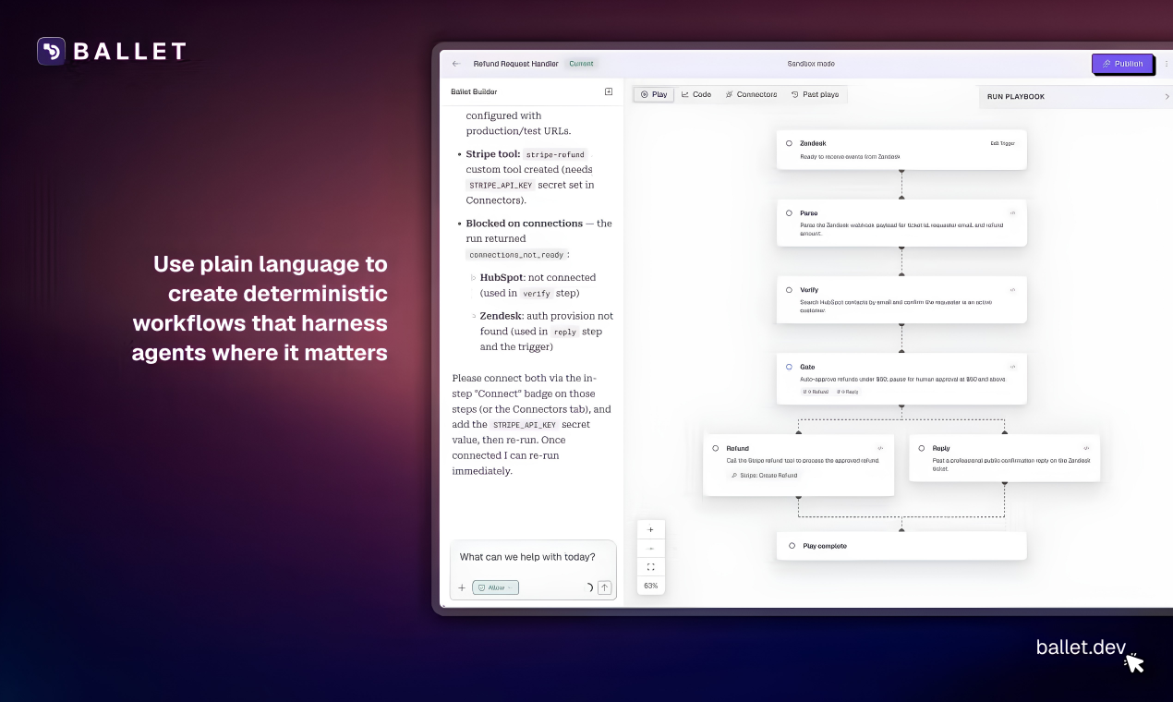Screen dimensions: 1173x702
Task: Click the Ballet Builder panel title
Action: tap(474, 91)
